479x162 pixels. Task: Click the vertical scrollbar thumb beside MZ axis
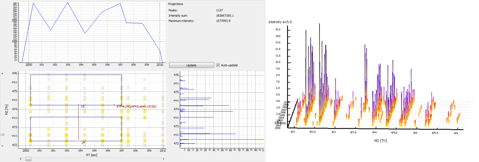point(2,135)
